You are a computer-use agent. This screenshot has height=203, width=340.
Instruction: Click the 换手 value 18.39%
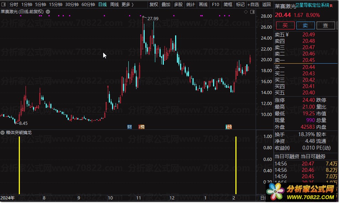click(x=306, y=134)
